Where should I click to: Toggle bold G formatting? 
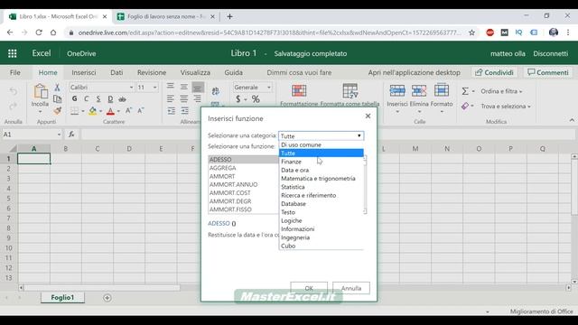74,98
